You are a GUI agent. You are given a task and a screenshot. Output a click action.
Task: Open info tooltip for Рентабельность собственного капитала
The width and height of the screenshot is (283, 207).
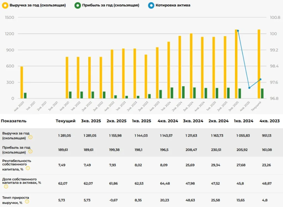pyautogui.click(x=28, y=168)
